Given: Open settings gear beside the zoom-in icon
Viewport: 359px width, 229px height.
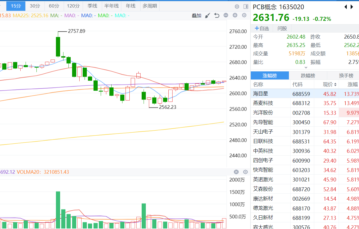Looking at the screenshot, I should tap(244, 16).
